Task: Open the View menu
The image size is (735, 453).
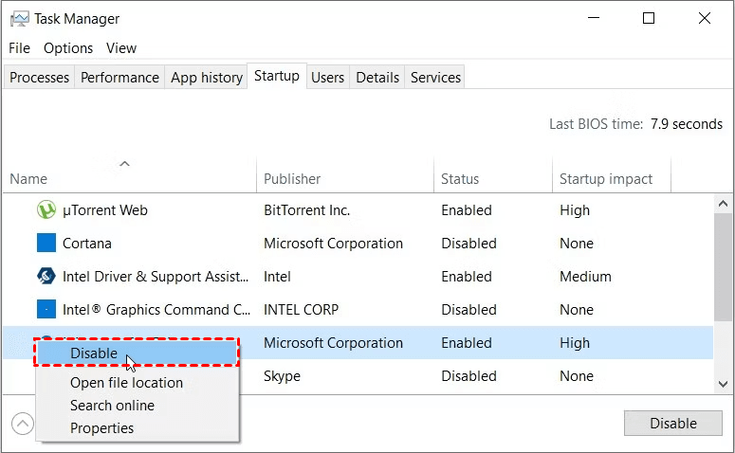Action: coord(121,48)
